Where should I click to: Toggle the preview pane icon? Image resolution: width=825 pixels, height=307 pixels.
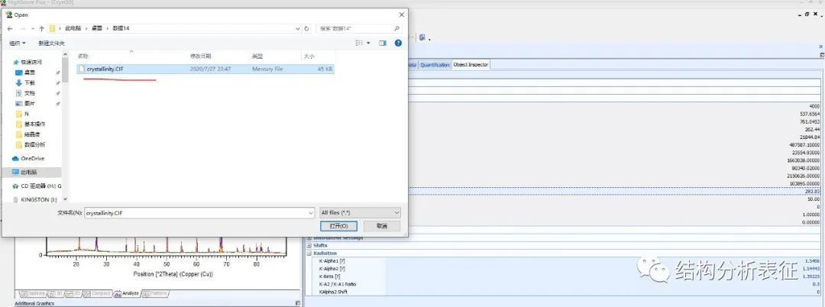point(383,43)
